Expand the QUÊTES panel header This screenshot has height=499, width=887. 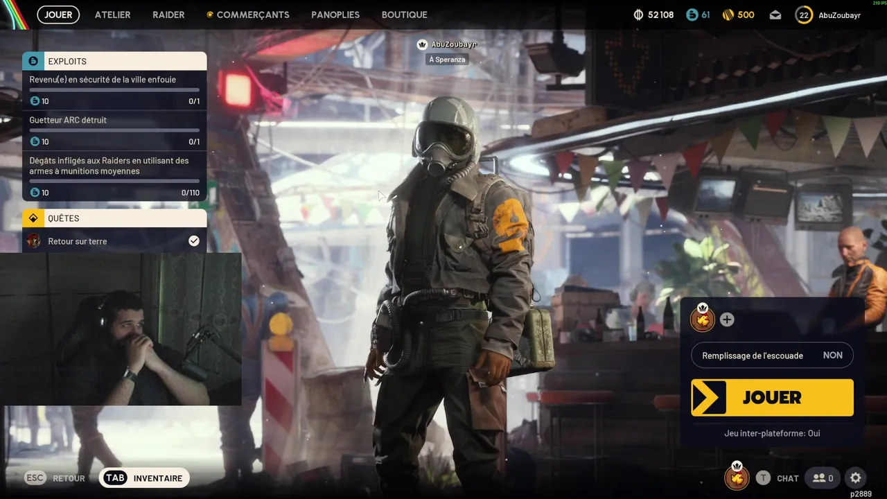[114, 218]
